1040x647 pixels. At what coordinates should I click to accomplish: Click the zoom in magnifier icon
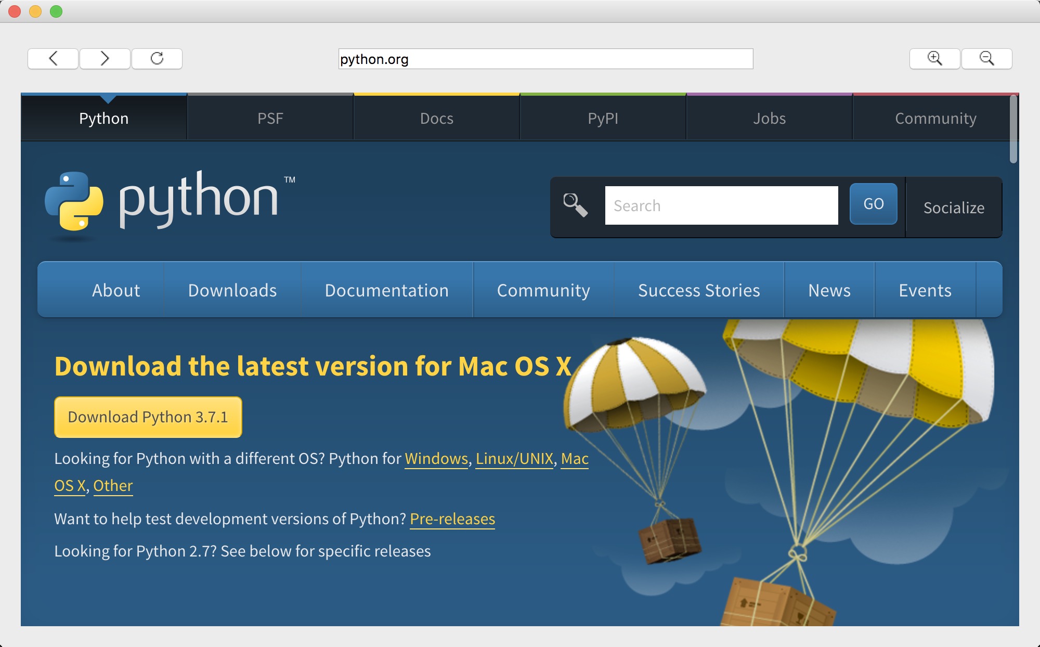(x=934, y=59)
